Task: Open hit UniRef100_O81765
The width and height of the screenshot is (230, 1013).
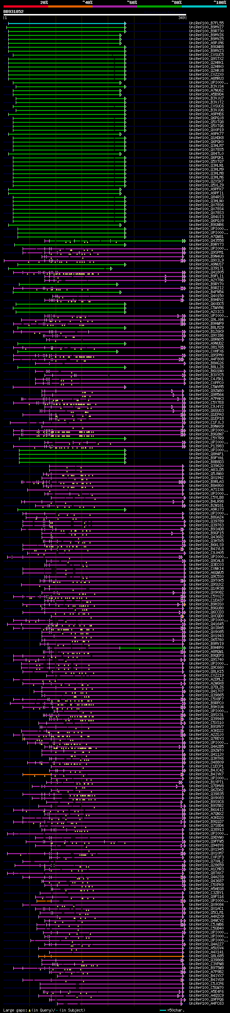Action: [x=206, y=347]
